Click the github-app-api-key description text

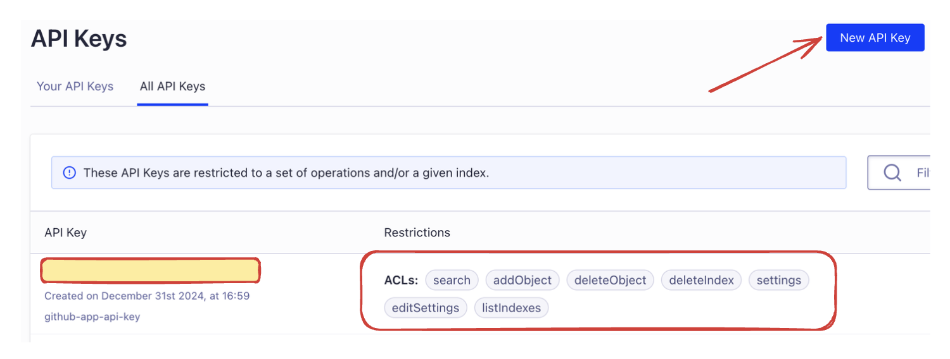[92, 317]
